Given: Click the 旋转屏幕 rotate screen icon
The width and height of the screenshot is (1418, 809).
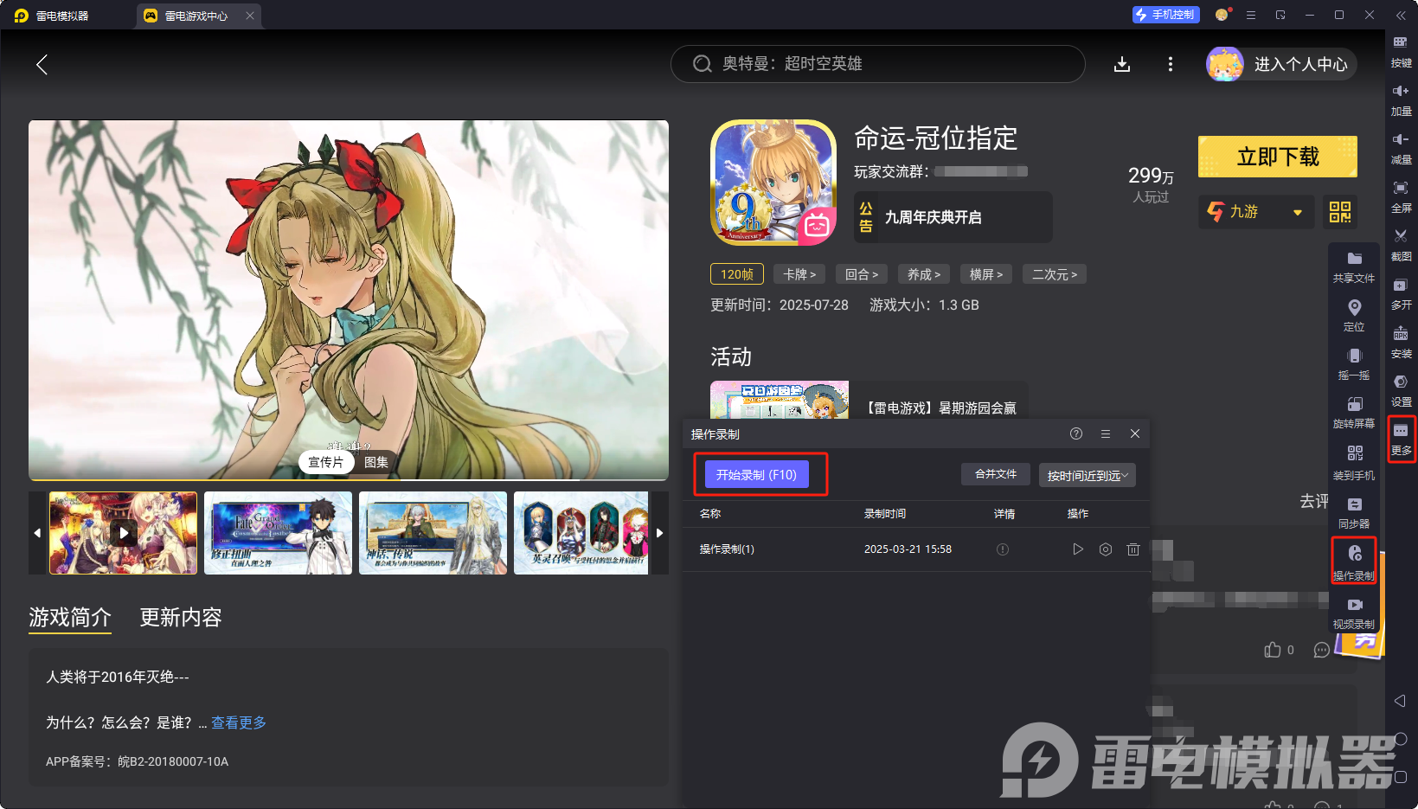Looking at the screenshot, I should click(x=1354, y=413).
